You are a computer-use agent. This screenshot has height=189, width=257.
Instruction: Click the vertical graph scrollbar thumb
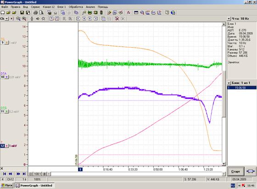224,94
